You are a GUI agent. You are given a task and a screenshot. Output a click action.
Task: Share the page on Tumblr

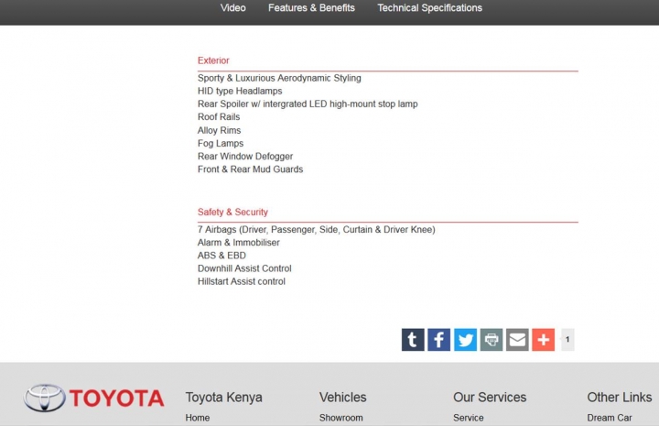[413, 340]
